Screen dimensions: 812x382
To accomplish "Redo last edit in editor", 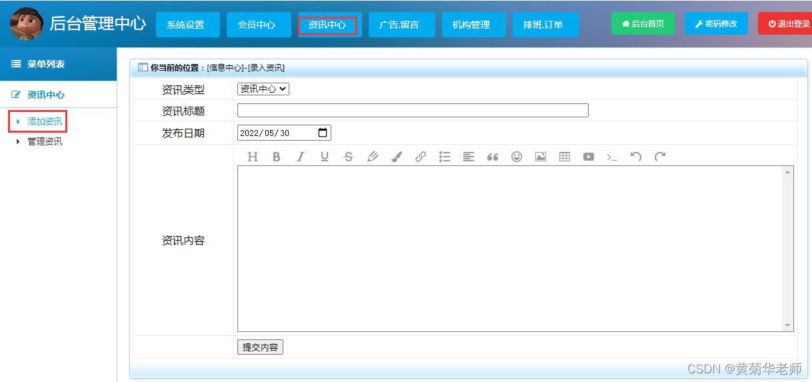I will click(x=660, y=157).
